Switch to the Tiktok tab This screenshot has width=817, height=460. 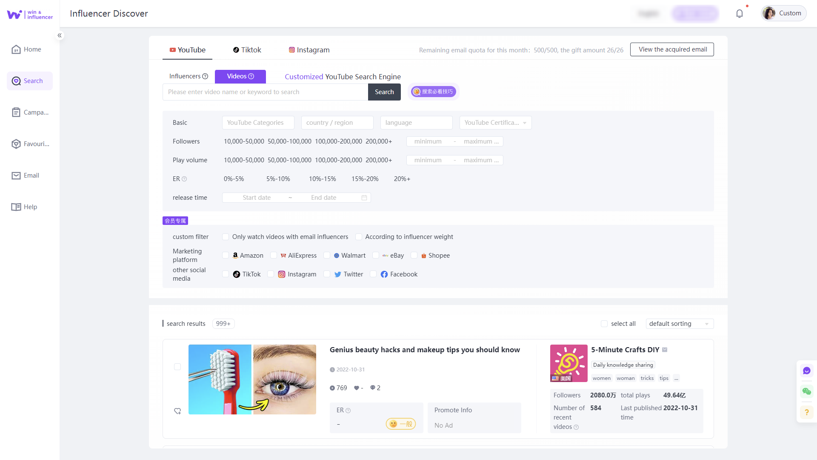(247, 50)
